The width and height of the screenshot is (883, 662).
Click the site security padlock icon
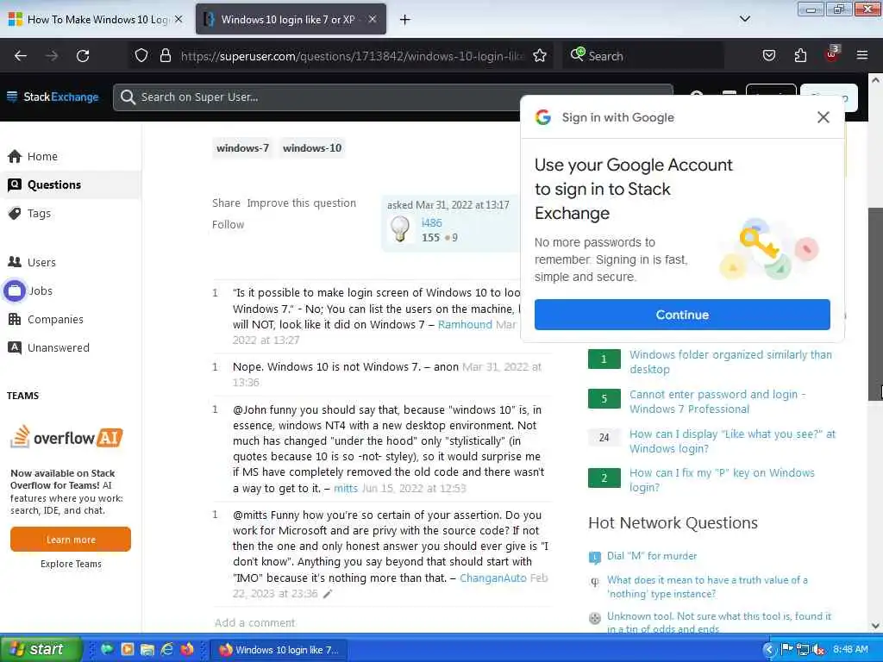pos(165,55)
